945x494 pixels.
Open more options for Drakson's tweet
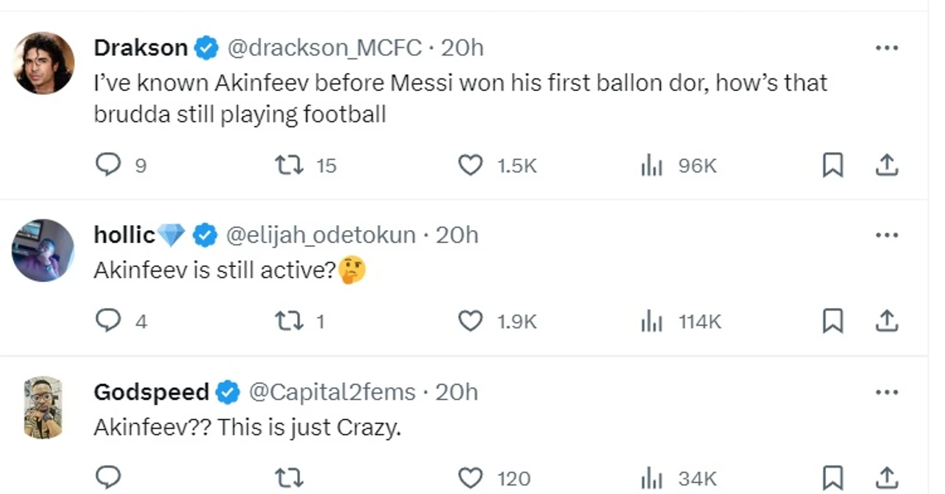click(x=886, y=48)
